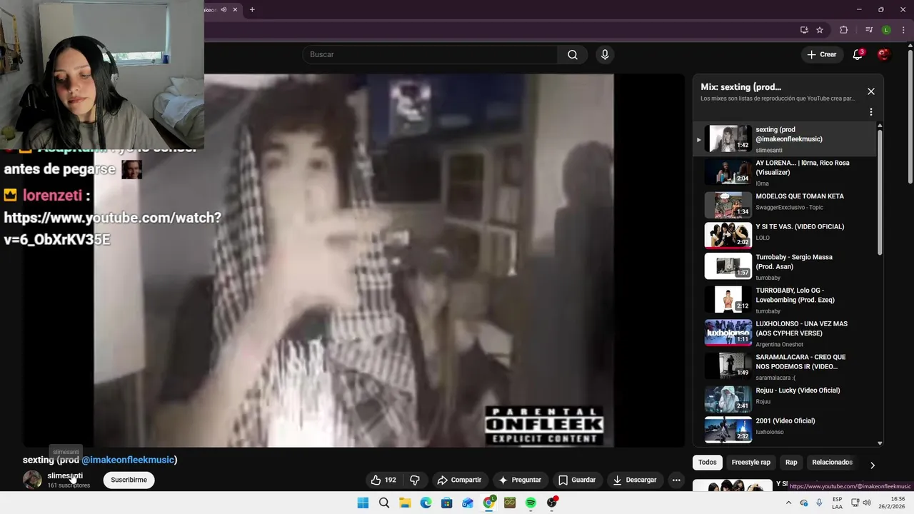Open @imakeonfleekmusic link in title

pyautogui.click(x=128, y=460)
